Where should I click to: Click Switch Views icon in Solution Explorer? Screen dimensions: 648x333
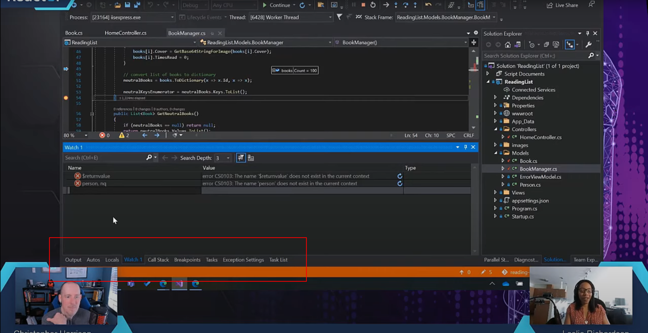[518, 45]
